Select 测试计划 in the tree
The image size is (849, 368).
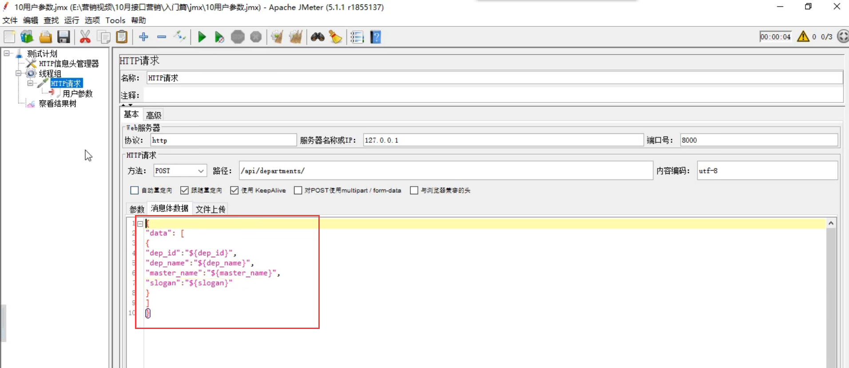(x=42, y=54)
